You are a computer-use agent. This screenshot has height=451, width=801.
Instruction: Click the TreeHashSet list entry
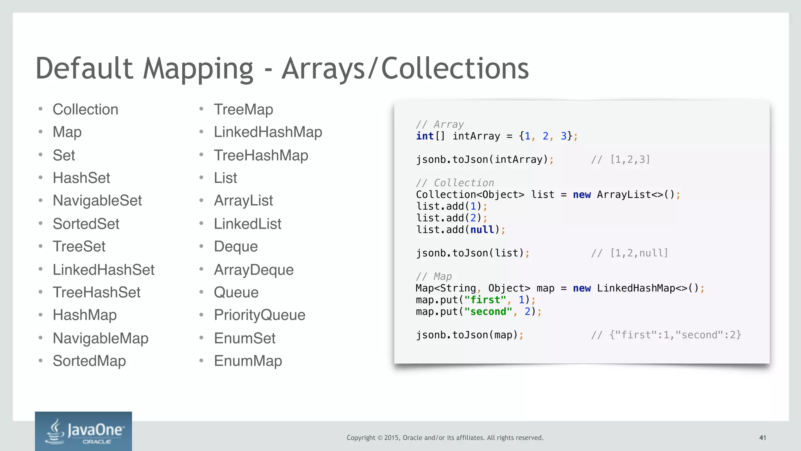(97, 293)
